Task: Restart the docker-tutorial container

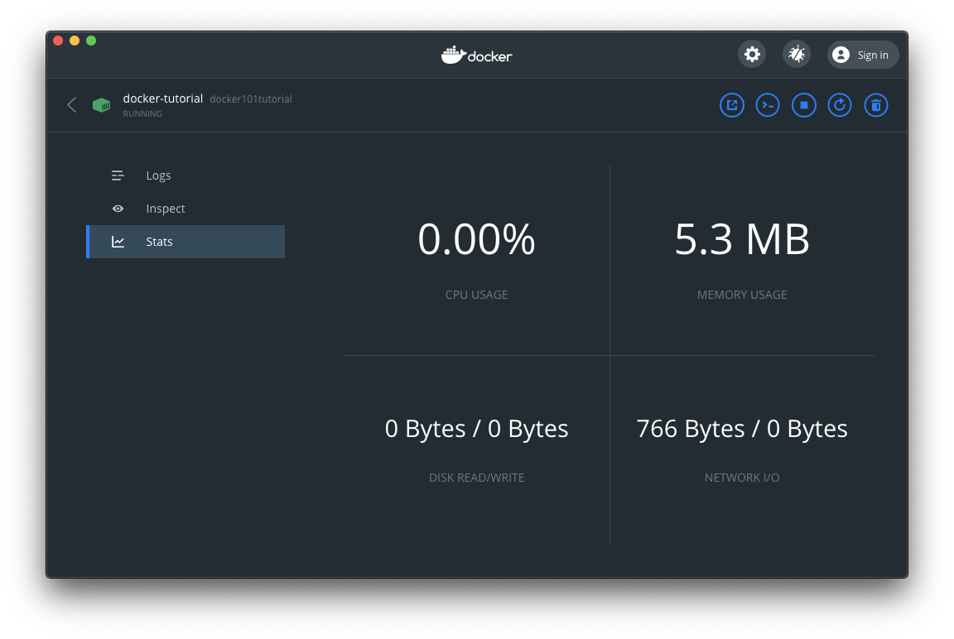Action: (x=840, y=105)
